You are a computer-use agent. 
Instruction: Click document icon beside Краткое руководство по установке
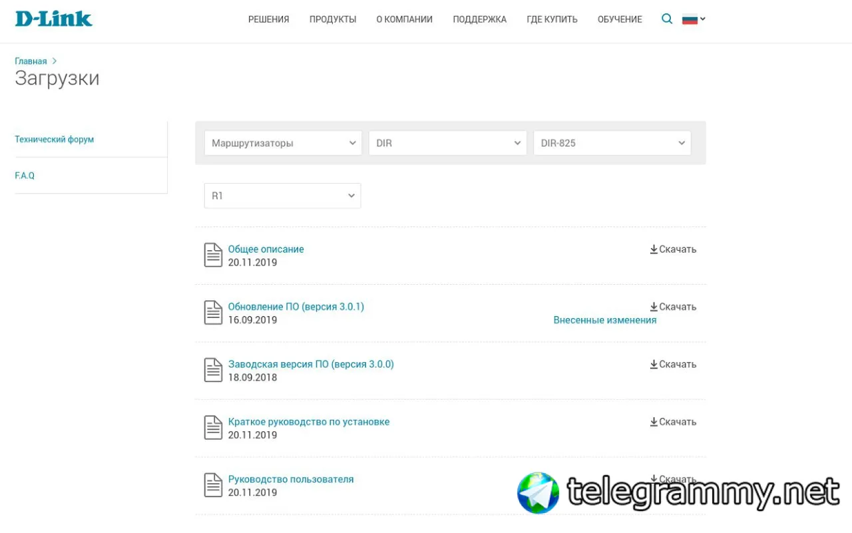pos(213,428)
